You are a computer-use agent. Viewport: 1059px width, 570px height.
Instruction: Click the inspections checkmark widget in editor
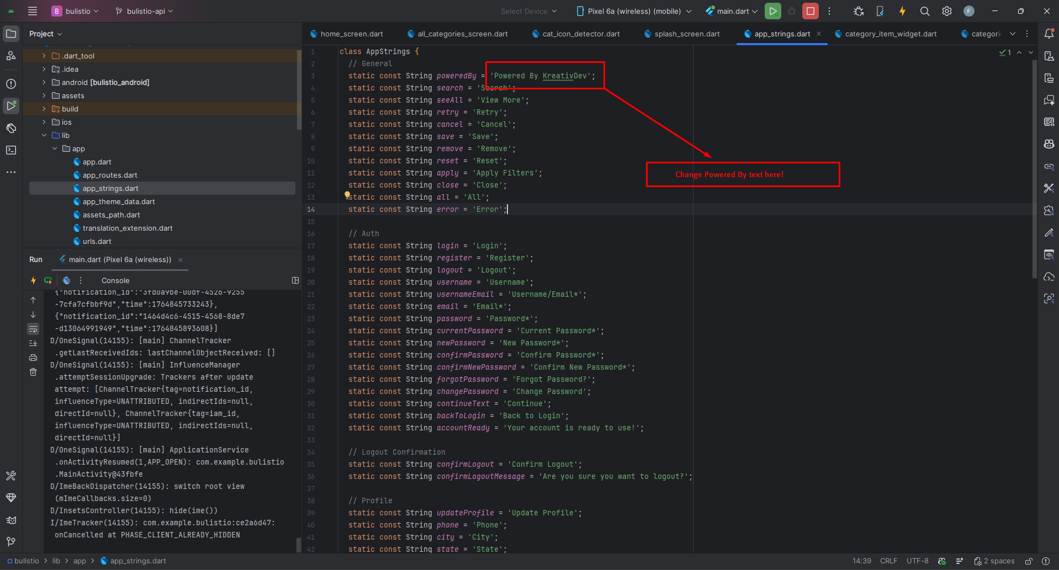[1005, 52]
